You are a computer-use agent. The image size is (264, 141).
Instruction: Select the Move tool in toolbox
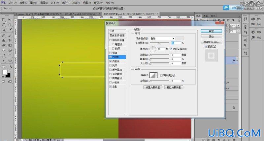click(10, 20)
